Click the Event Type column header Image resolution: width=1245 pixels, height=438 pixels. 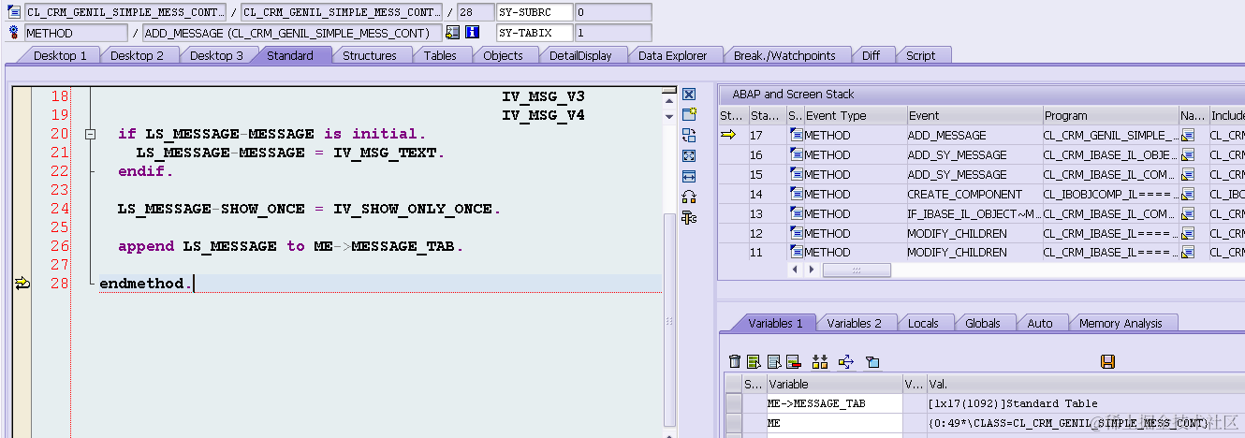[x=854, y=116]
